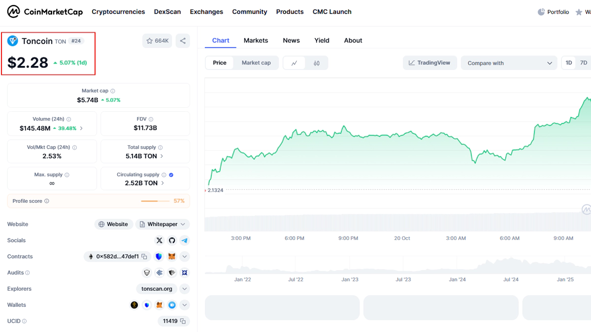The height and width of the screenshot is (332, 591).
Task: Copy the UCID 11419
Action: [x=183, y=321]
